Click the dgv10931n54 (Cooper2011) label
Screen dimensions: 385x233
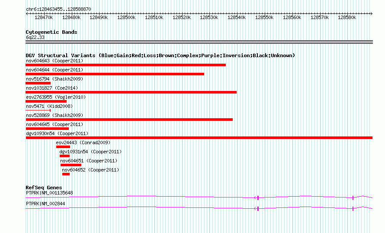pyautogui.click(x=90, y=152)
